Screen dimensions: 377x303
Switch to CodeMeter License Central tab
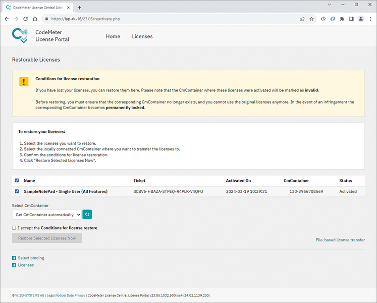tap(37, 8)
